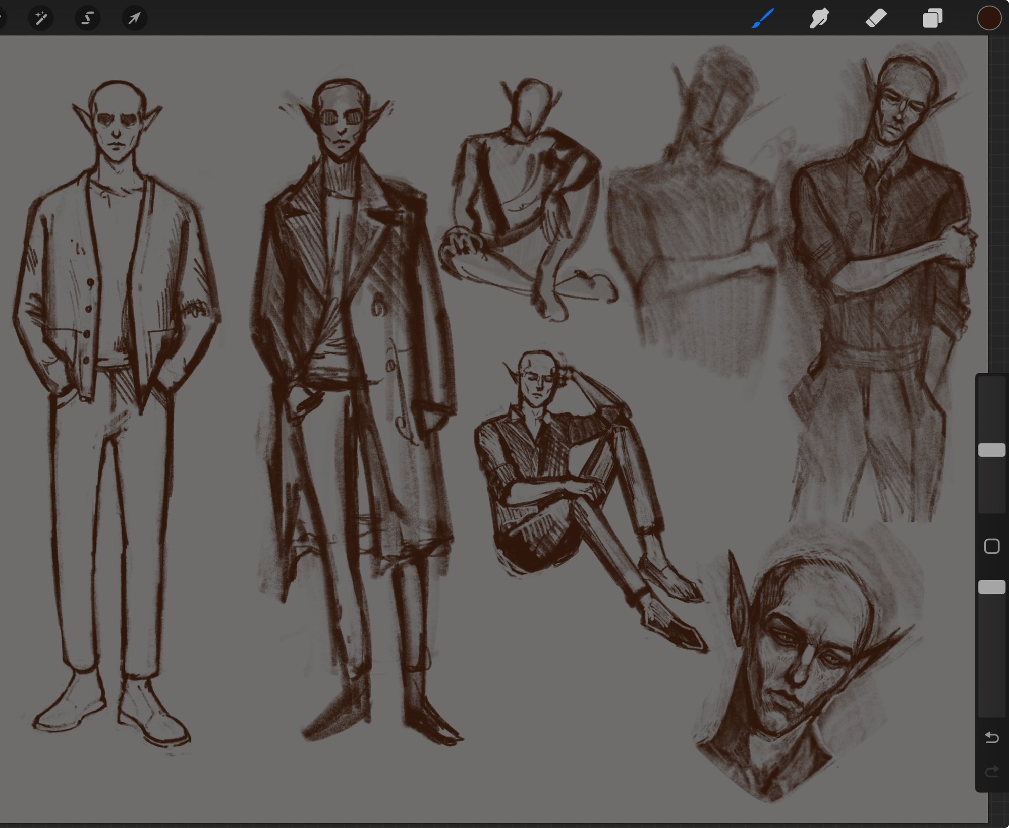Tap the square Modify button in sidebar
Image resolution: width=1009 pixels, height=828 pixels.
coord(991,546)
